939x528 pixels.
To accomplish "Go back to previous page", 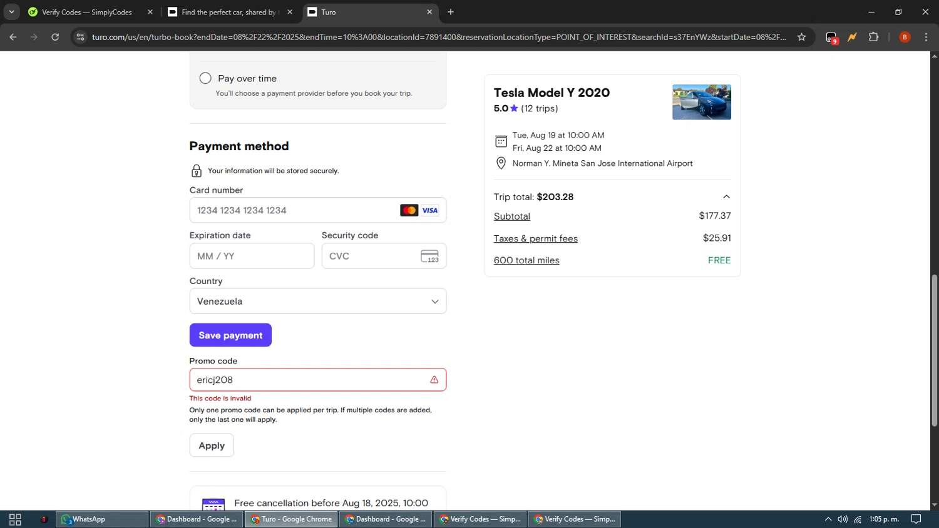I will coord(13,37).
